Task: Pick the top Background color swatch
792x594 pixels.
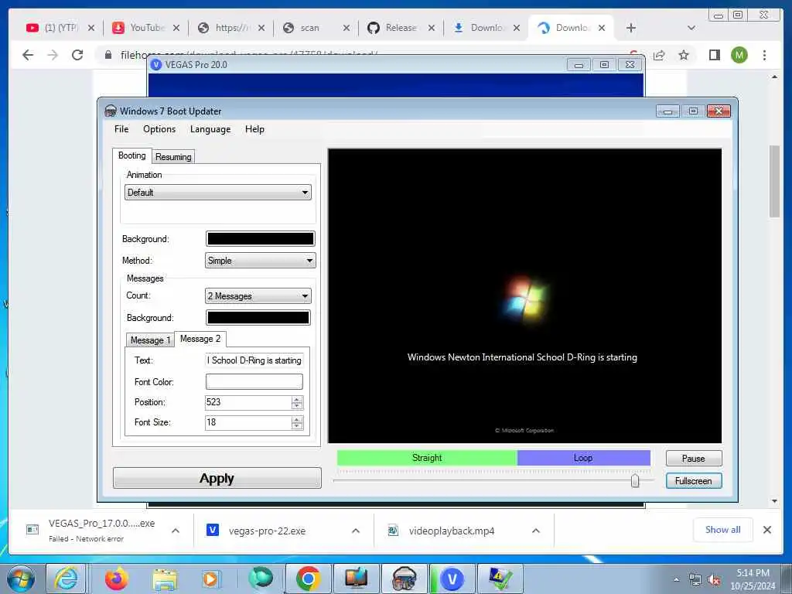Action: click(260, 238)
